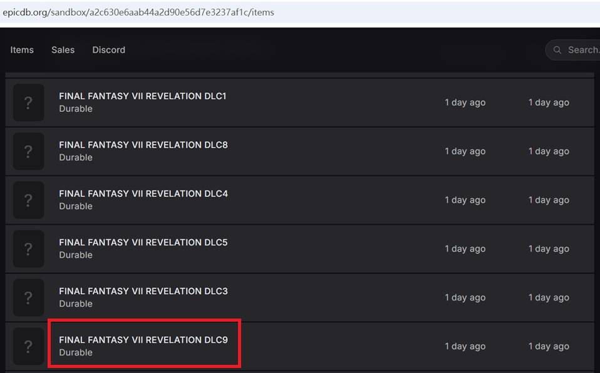
Task: Click the Durable label under DLC5
Action: [x=76, y=255]
